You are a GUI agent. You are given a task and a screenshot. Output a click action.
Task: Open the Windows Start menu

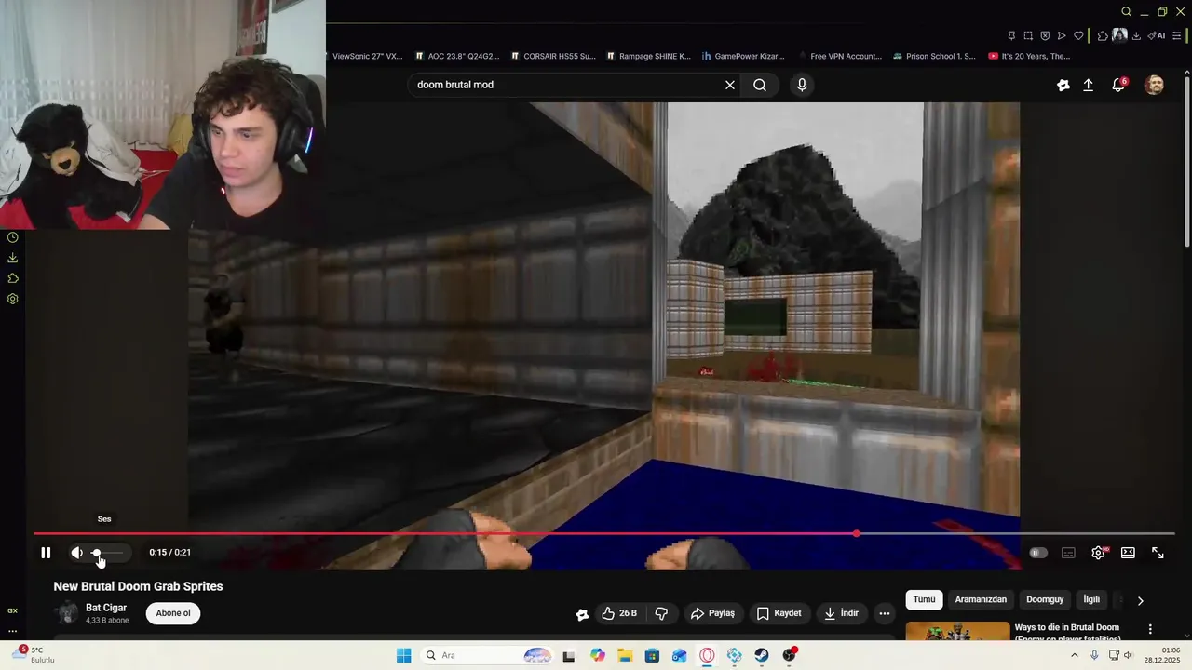pyautogui.click(x=403, y=655)
